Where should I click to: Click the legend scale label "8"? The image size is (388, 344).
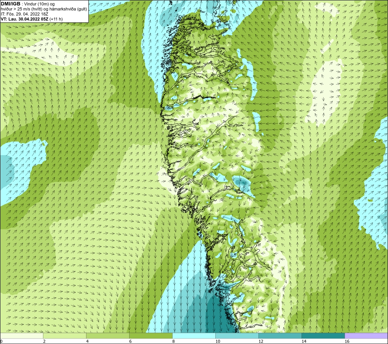(x=173, y=341)
